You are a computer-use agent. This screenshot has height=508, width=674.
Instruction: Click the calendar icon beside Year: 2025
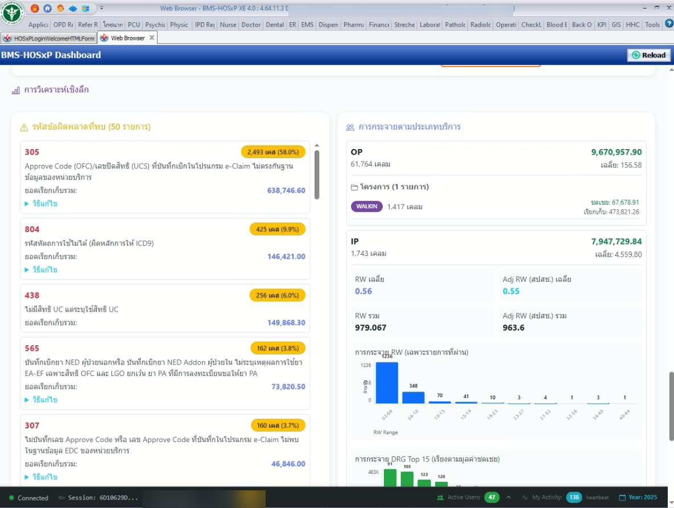[x=623, y=497]
